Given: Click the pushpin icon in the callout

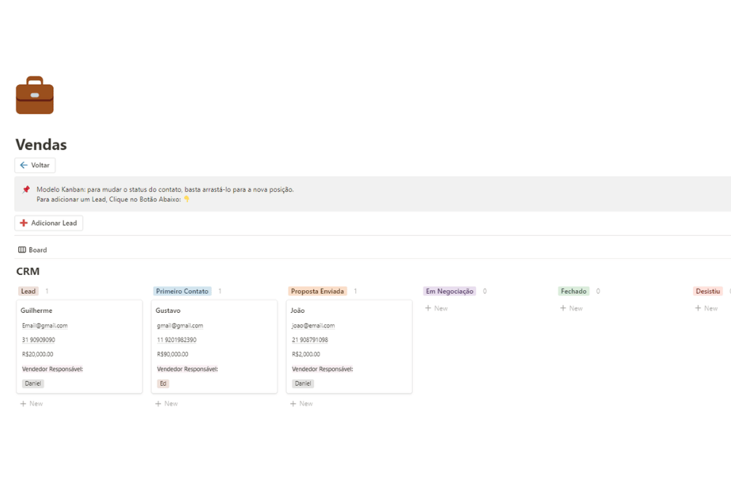Looking at the screenshot, I should tap(26, 190).
